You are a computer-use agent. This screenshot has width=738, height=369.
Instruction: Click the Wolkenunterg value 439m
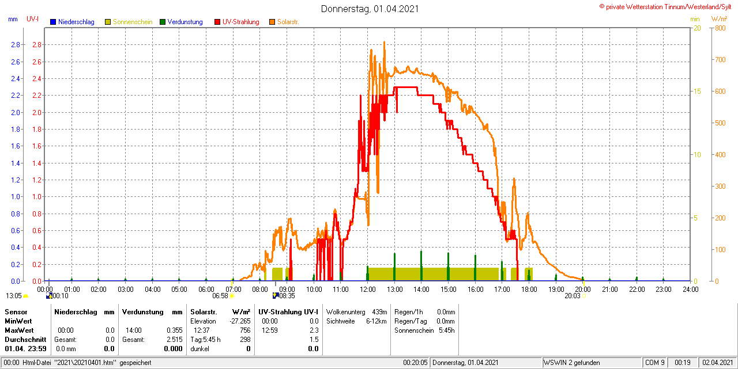click(x=379, y=311)
